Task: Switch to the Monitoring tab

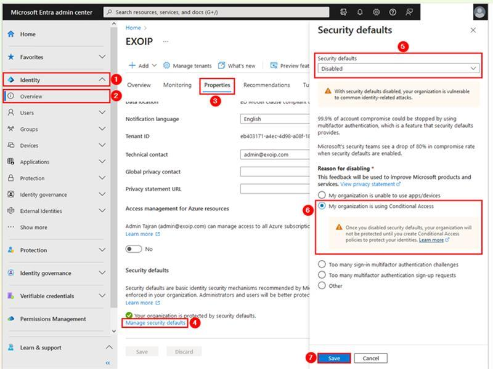Action: (x=177, y=85)
